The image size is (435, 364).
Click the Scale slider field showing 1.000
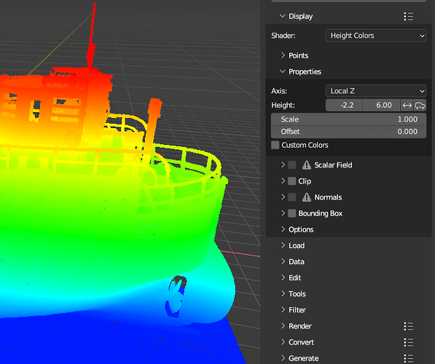tap(348, 119)
